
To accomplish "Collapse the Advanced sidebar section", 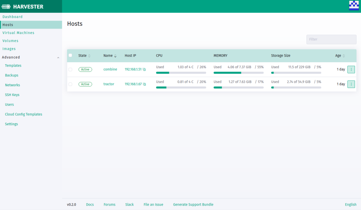I will point(58,57).
